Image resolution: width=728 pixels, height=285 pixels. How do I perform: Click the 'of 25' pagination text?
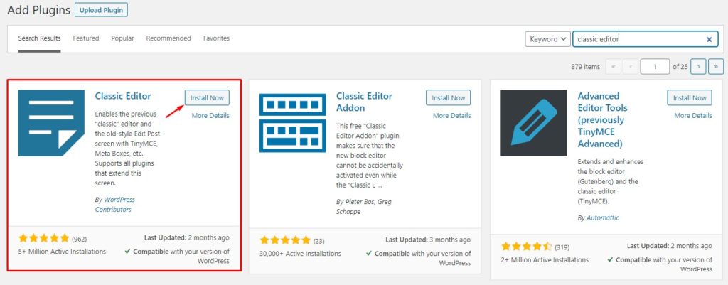pos(680,67)
